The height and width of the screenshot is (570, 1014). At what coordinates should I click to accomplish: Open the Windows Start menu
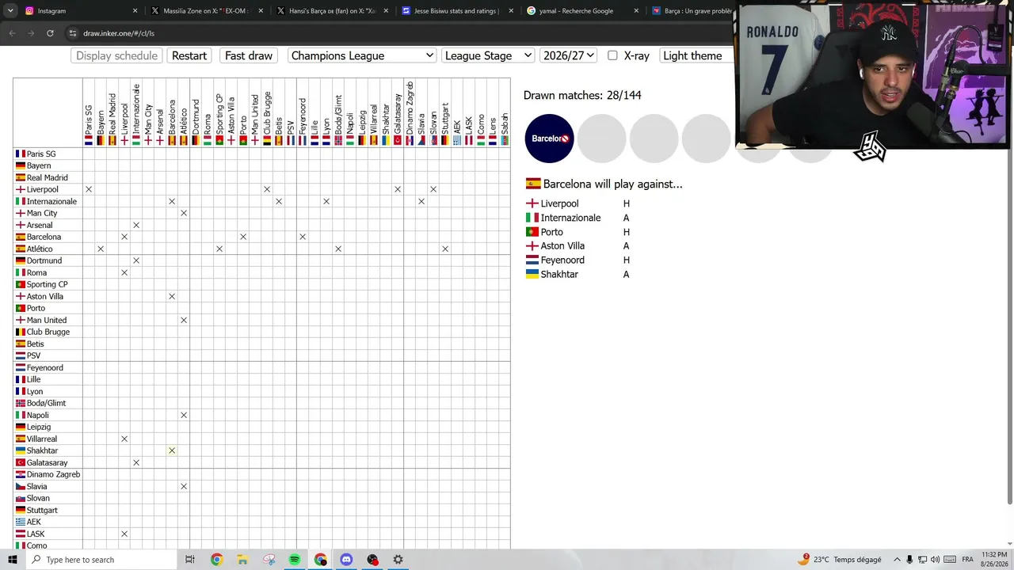12,560
